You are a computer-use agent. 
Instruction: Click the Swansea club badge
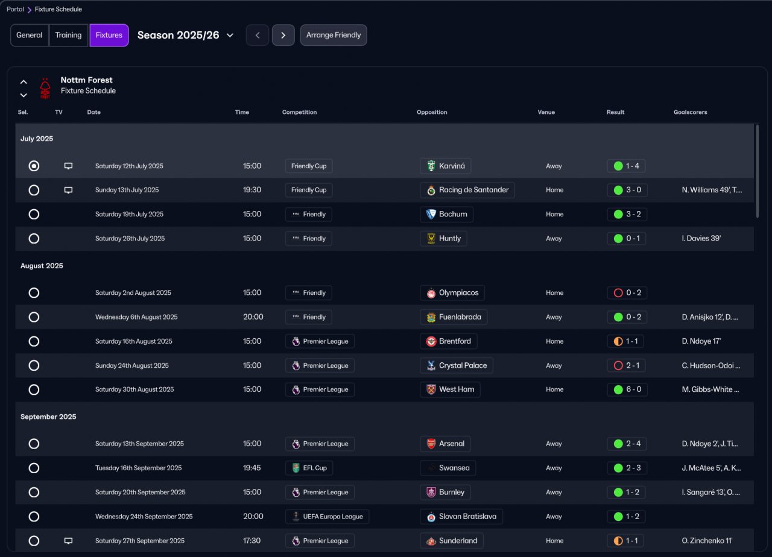(431, 468)
